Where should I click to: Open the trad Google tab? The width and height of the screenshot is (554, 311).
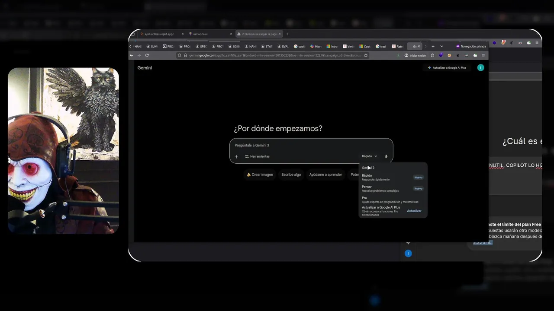coord(381,46)
